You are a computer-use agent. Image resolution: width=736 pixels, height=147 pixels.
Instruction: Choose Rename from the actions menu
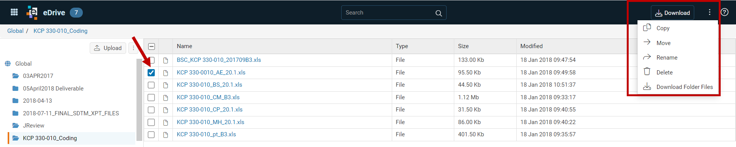[x=678, y=57]
